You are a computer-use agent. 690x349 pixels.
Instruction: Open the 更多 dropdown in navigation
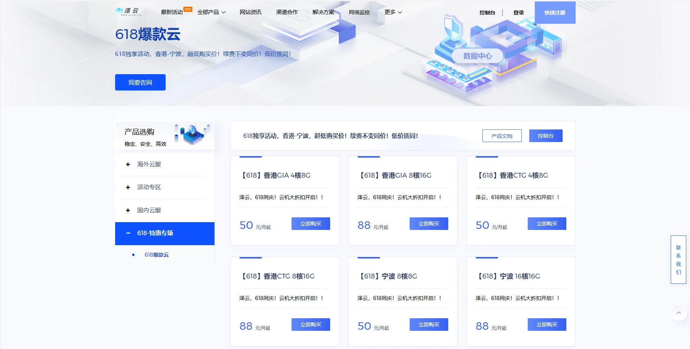click(393, 12)
